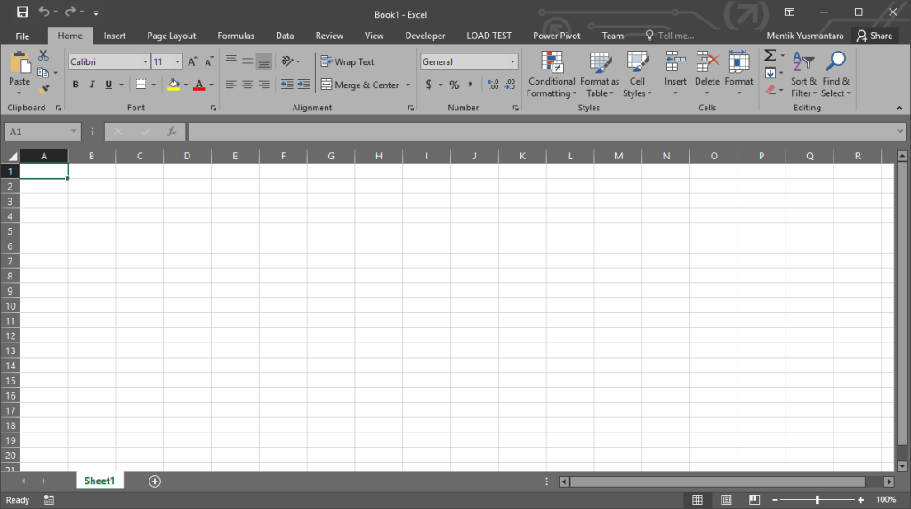Screen dimensions: 911x509
Task: Expand the General number format dropdown
Action: pos(512,62)
